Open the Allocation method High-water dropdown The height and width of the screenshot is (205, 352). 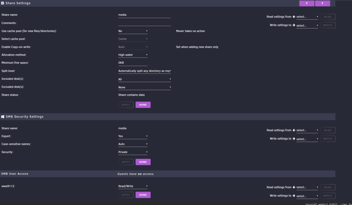[x=133, y=55]
